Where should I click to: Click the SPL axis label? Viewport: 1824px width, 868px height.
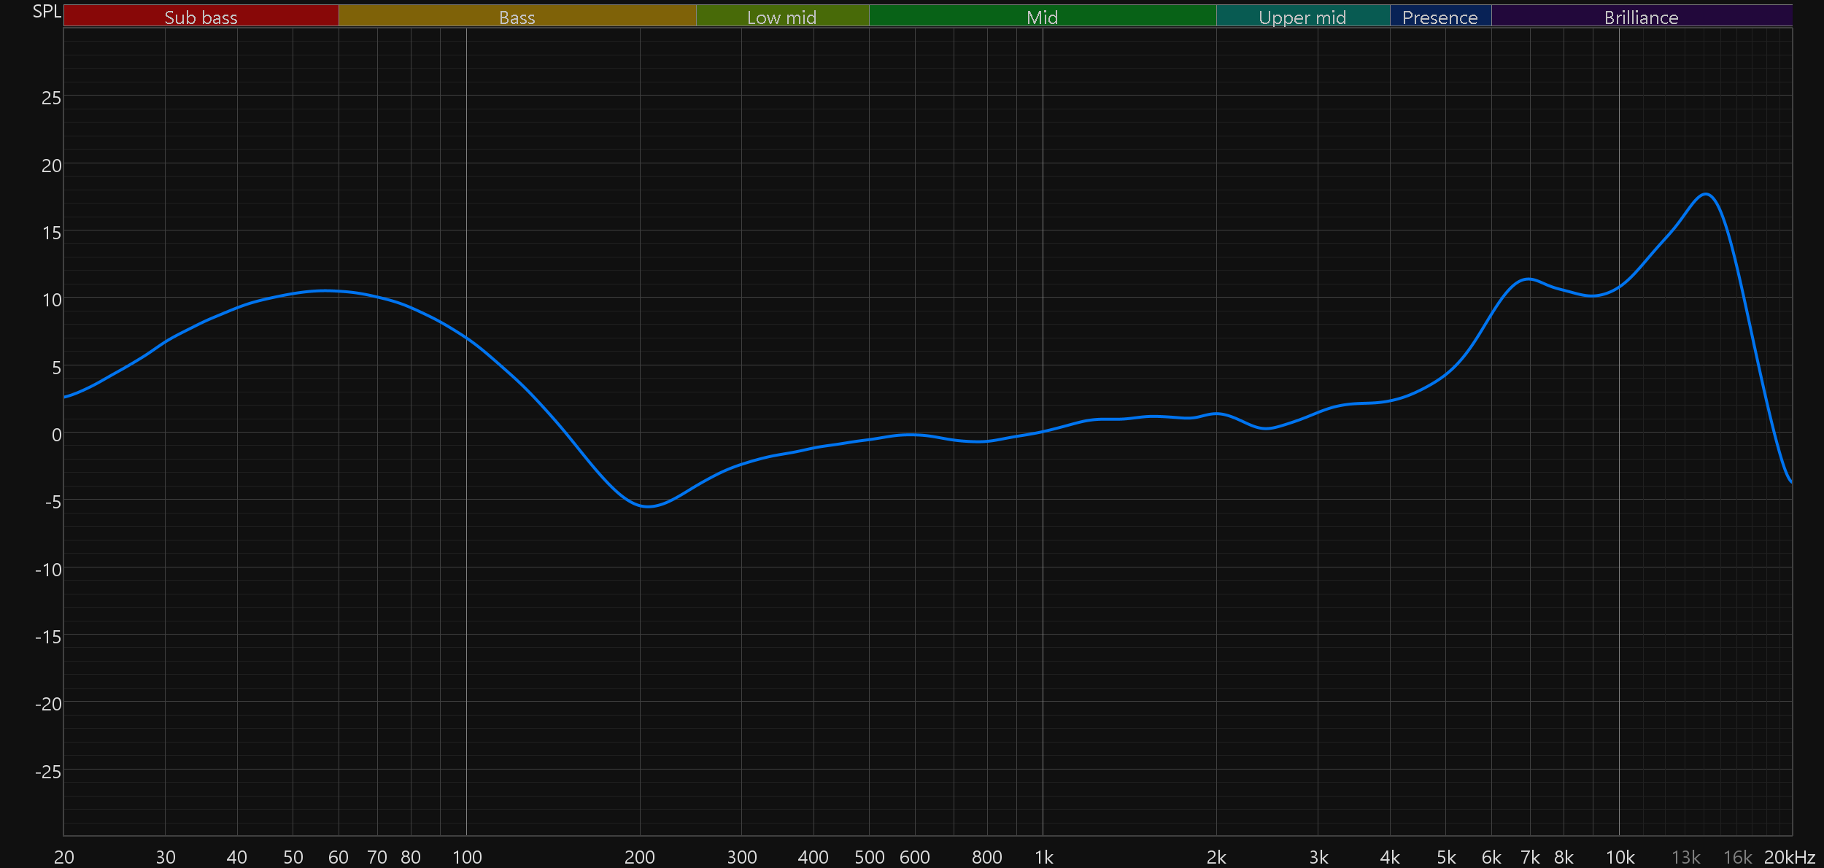click(x=47, y=12)
